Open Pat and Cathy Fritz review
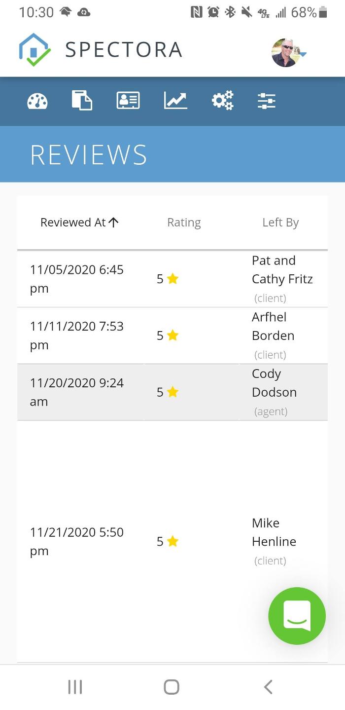This screenshot has height=710, width=345. (282, 270)
